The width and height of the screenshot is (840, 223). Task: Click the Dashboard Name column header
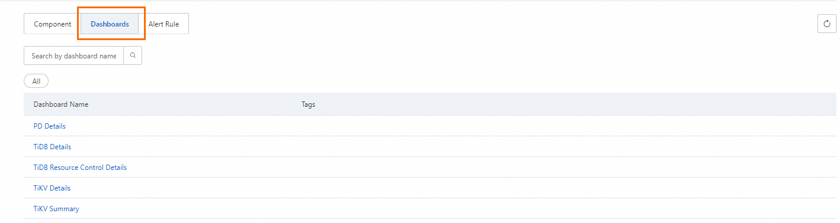(x=61, y=104)
